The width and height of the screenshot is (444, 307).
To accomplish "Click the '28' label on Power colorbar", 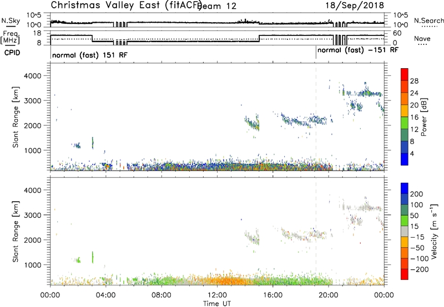I will [414, 81].
